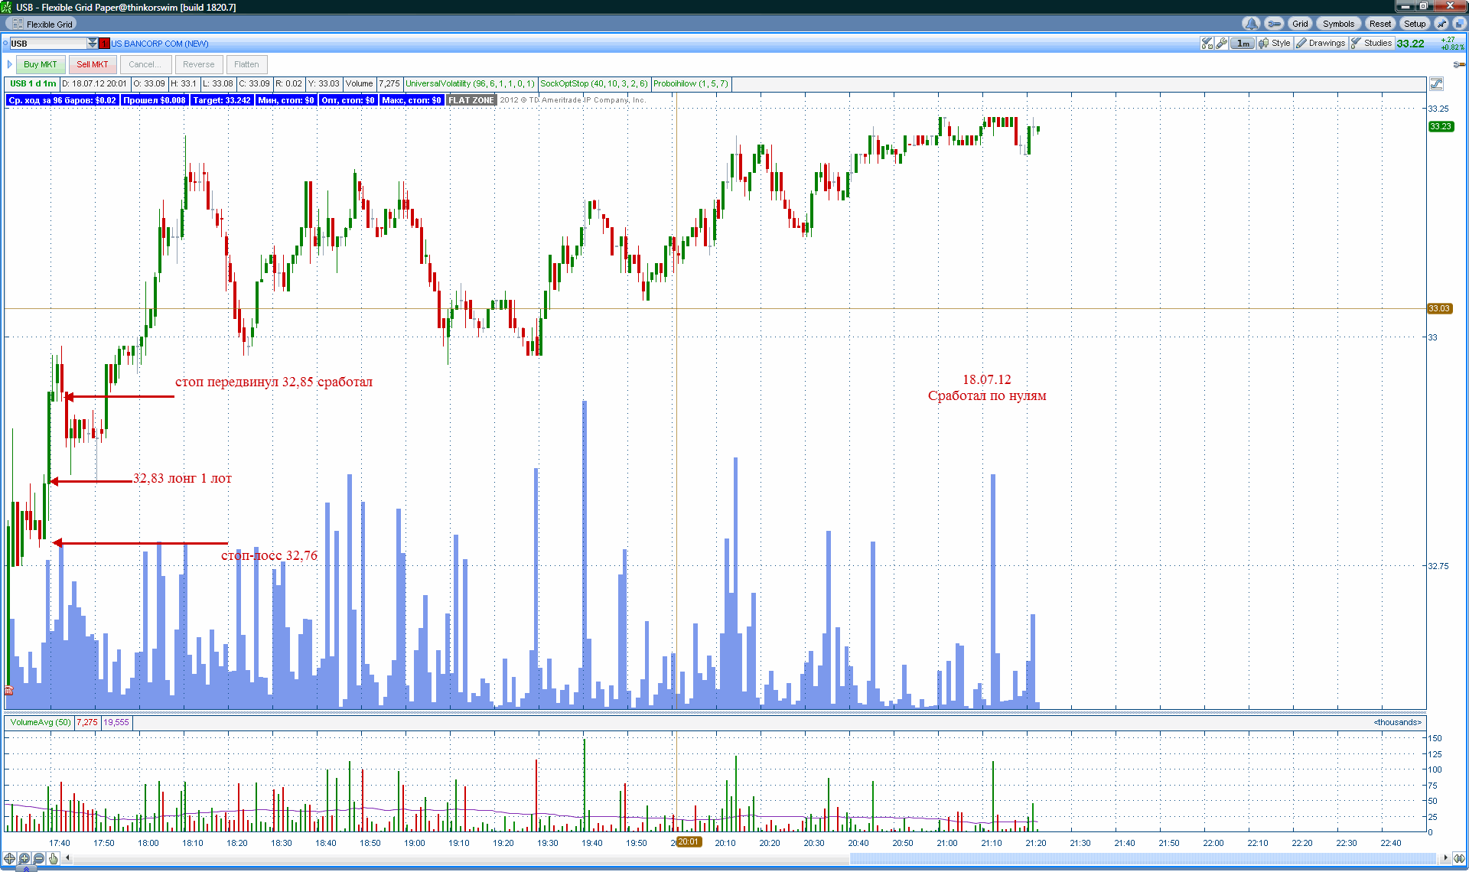The height and width of the screenshot is (872, 1469).
Task: Click the 33.23 current price bubble
Action: tap(1441, 127)
